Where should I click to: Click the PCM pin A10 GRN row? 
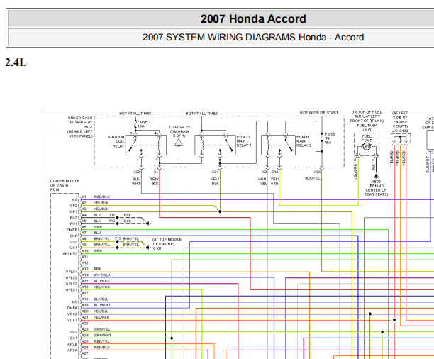(92, 250)
